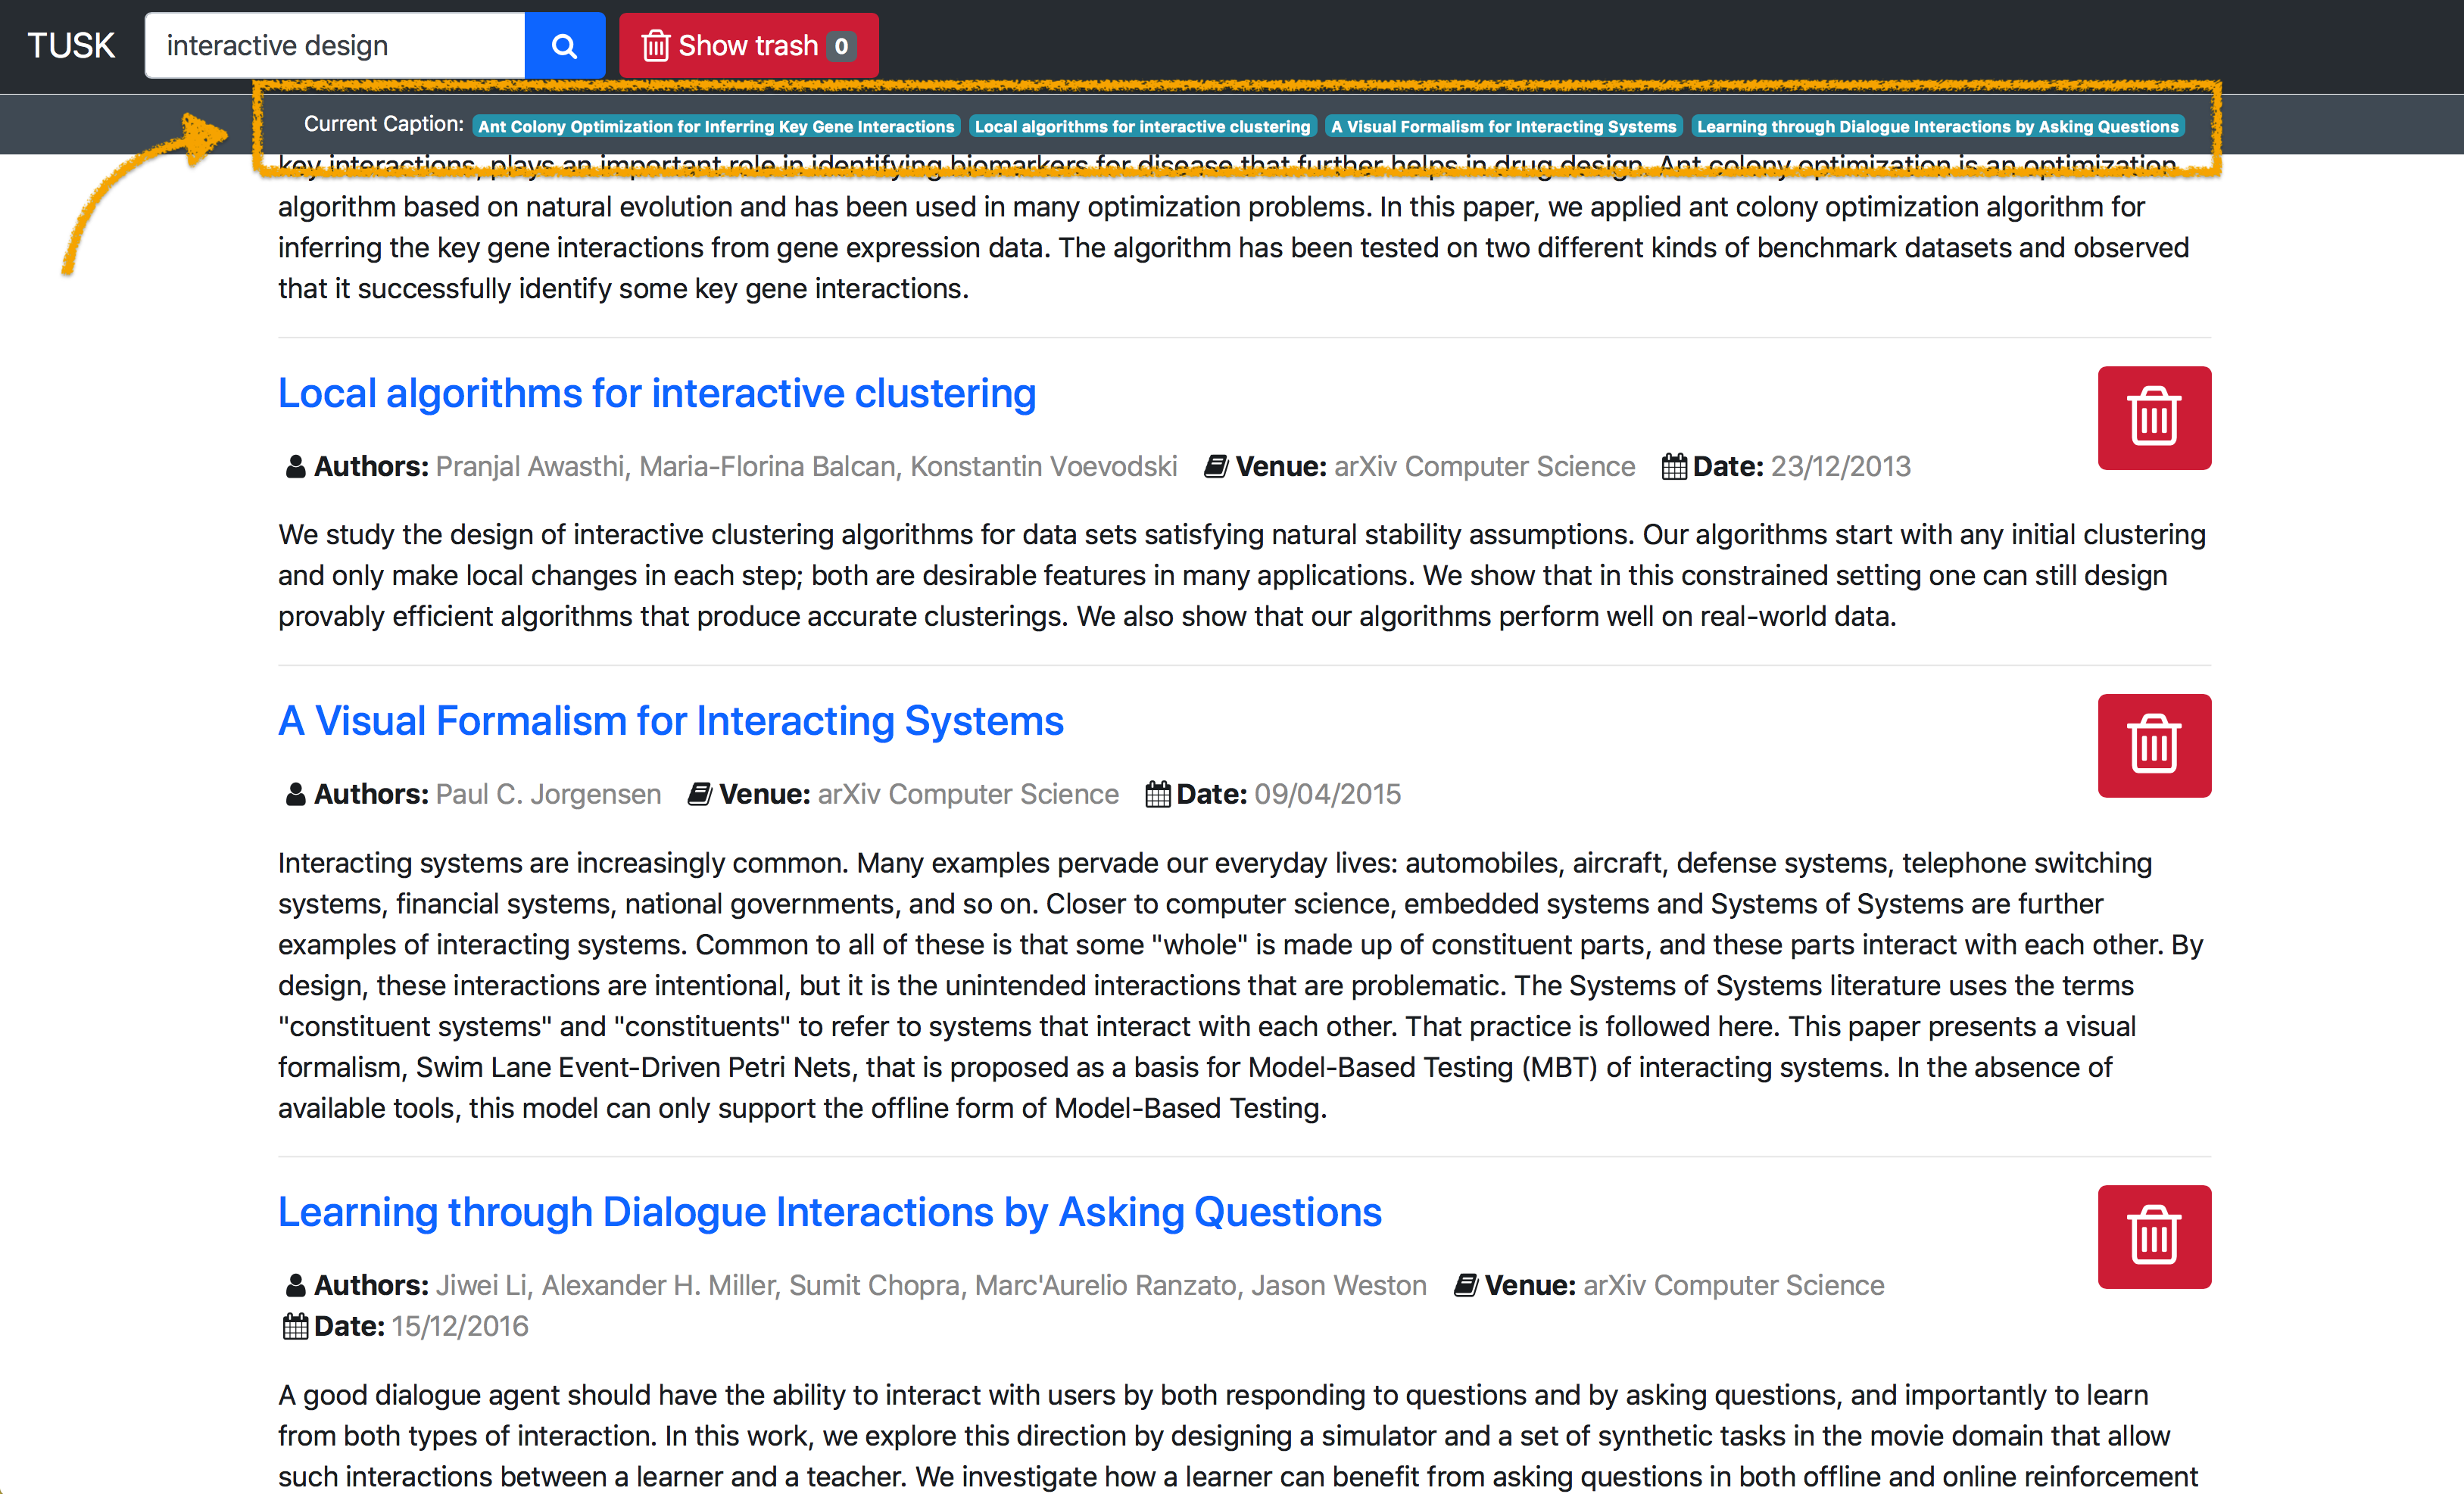The width and height of the screenshot is (2464, 1494).
Task: Click date '09/04/2015'
Action: [x=1328, y=795]
